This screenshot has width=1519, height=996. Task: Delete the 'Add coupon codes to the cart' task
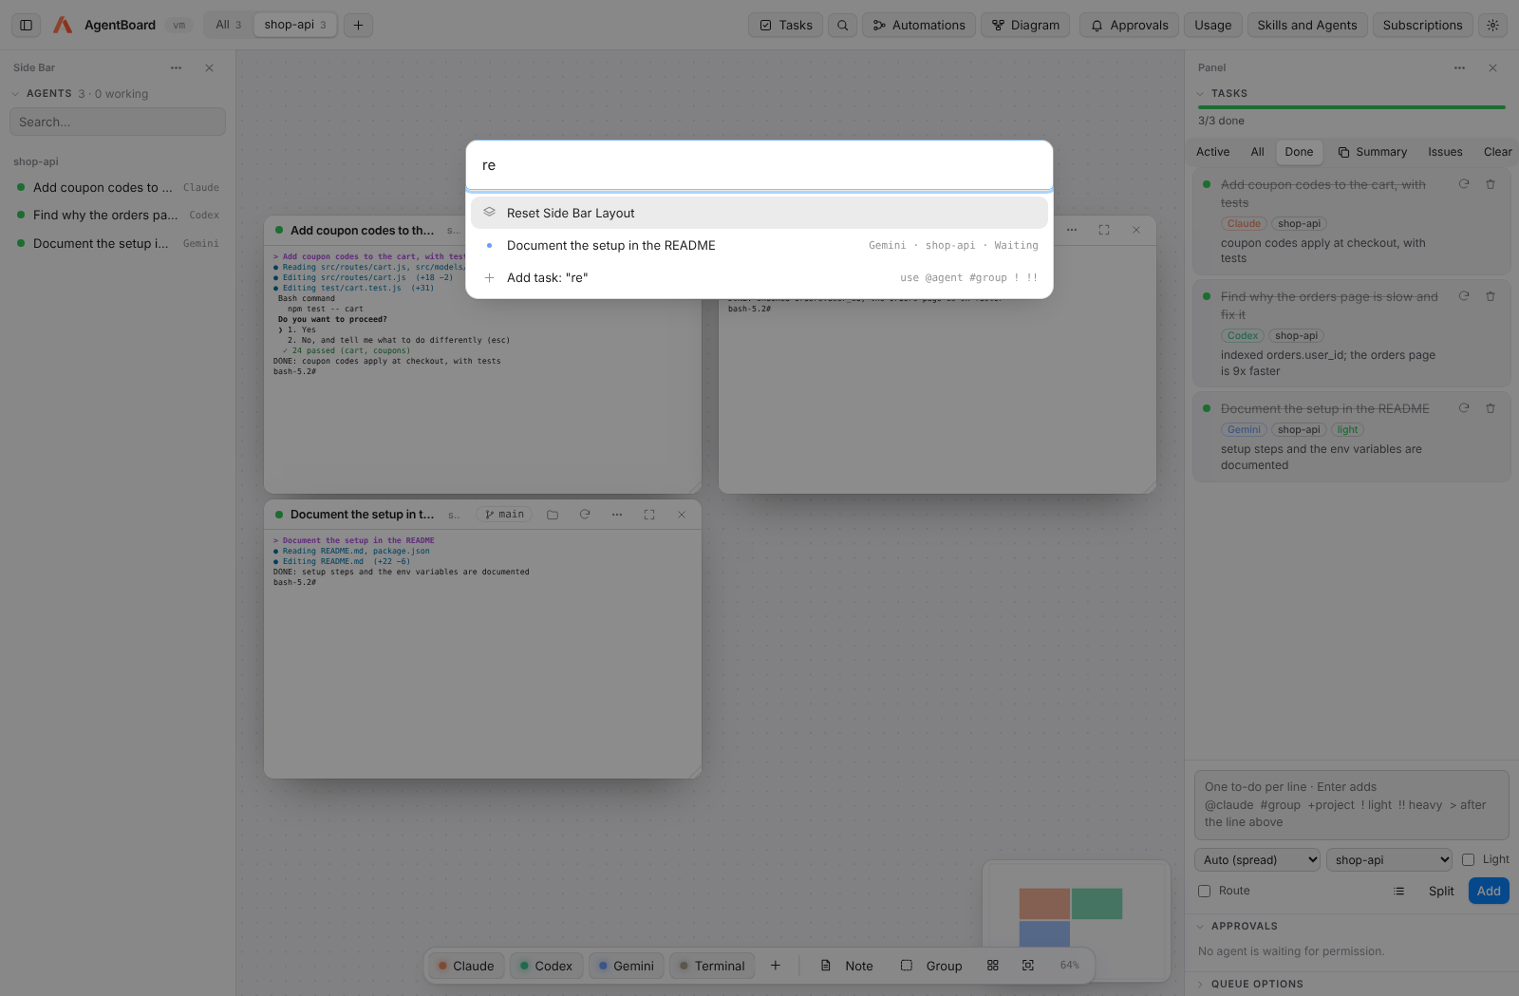click(1491, 184)
